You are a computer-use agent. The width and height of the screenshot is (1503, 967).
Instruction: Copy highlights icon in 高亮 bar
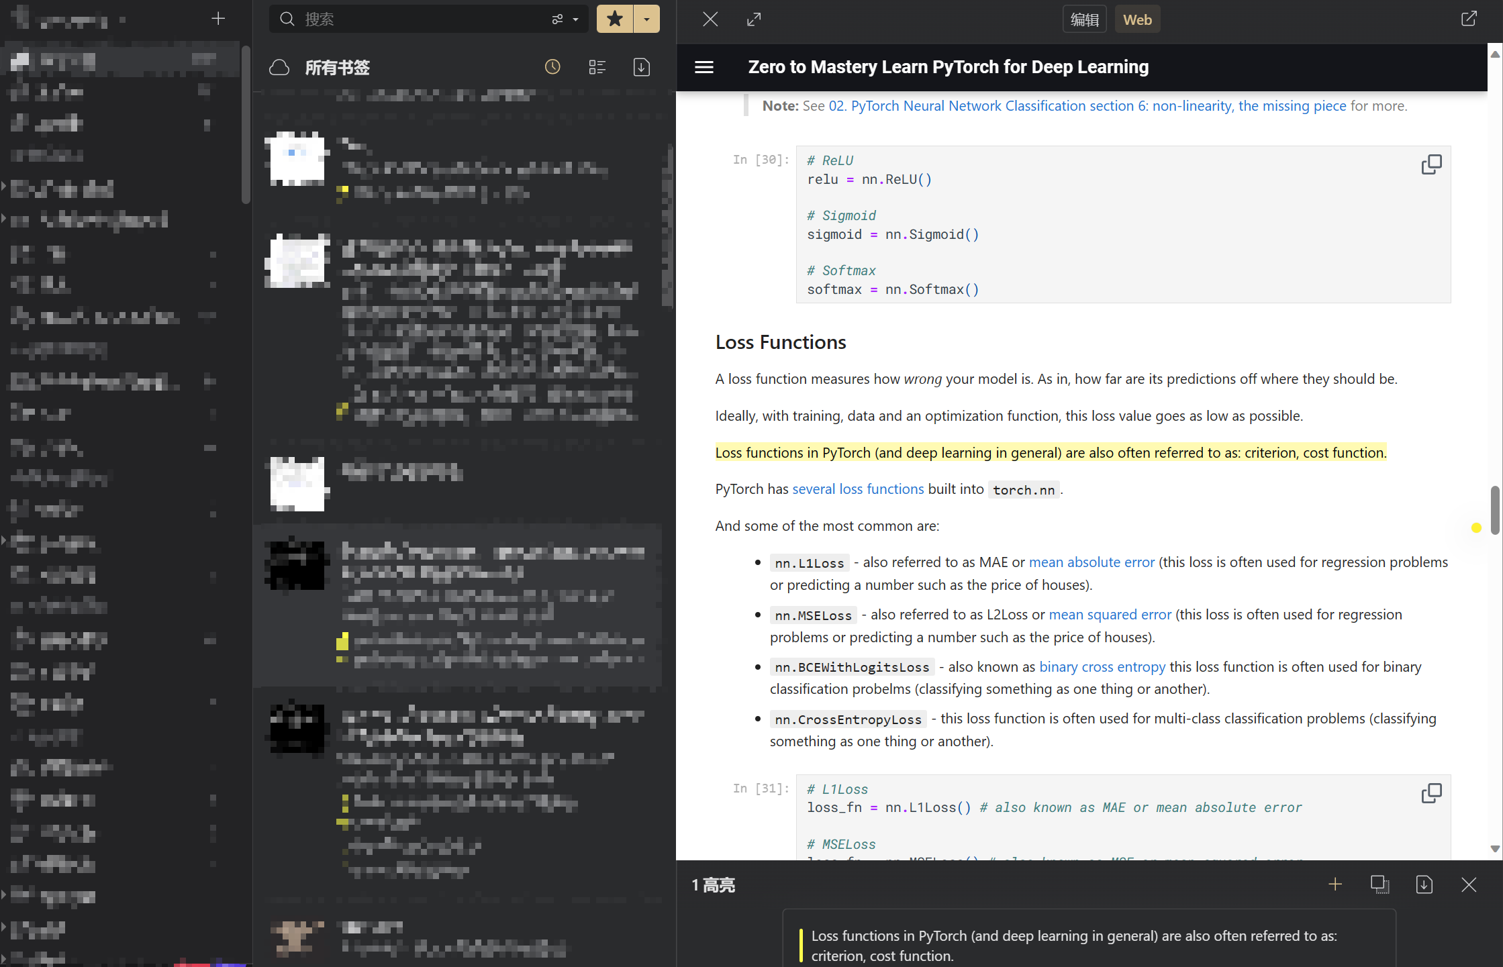pyautogui.click(x=1379, y=884)
